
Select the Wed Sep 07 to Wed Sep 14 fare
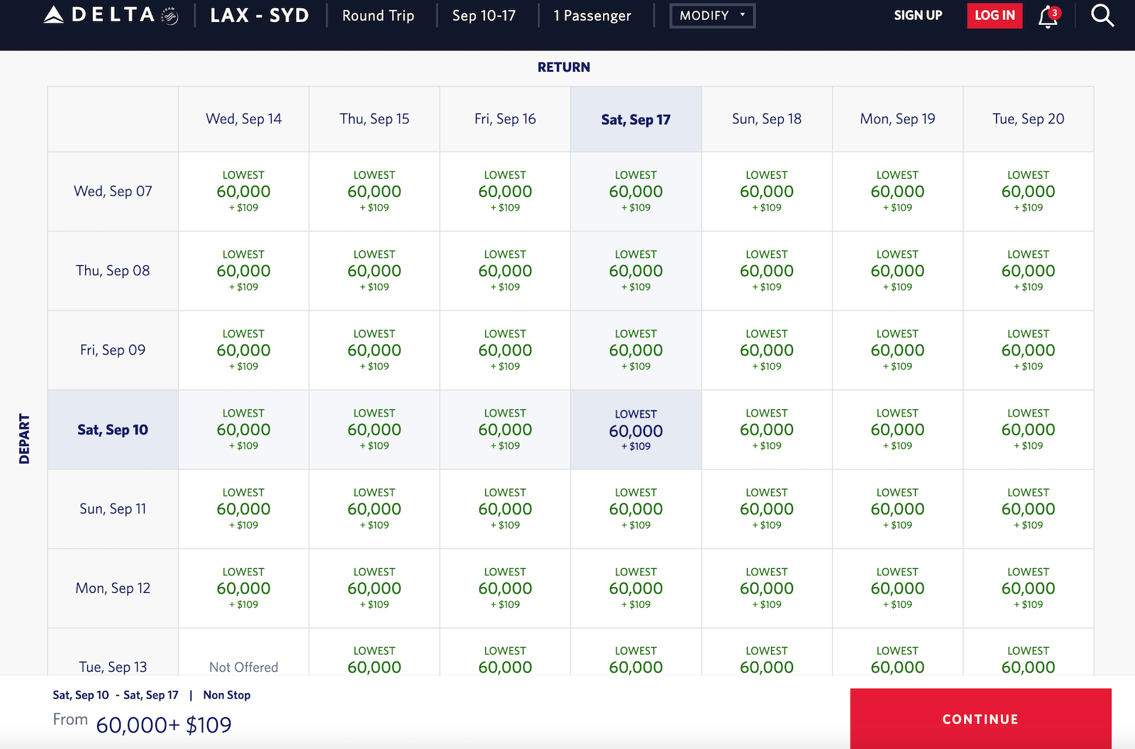point(243,191)
